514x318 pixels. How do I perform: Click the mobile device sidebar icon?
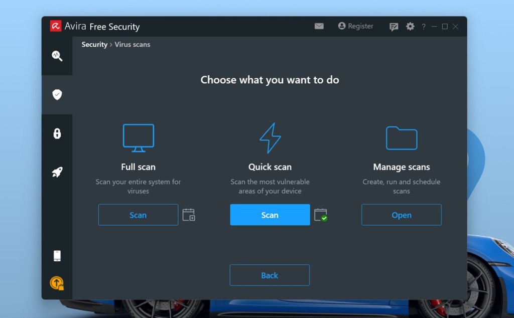[57, 256]
